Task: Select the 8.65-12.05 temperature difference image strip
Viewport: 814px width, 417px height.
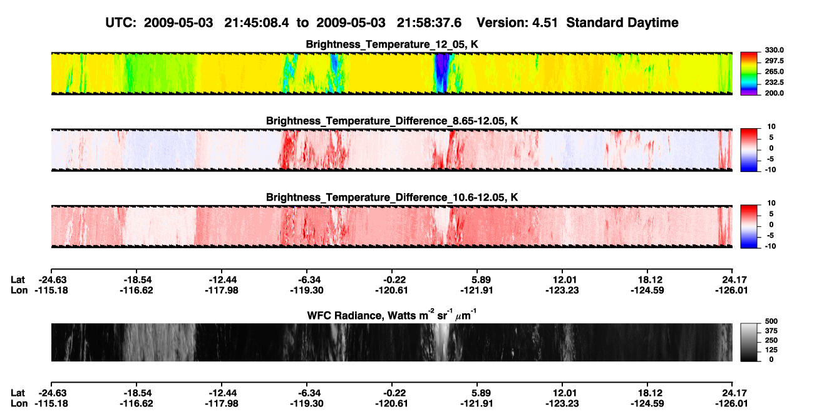Action: pyautogui.click(x=391, y=149)
